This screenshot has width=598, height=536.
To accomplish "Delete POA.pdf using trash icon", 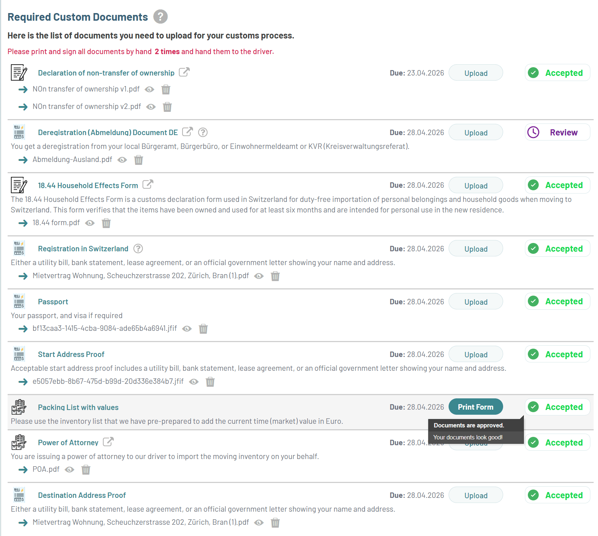I will 86,470.
